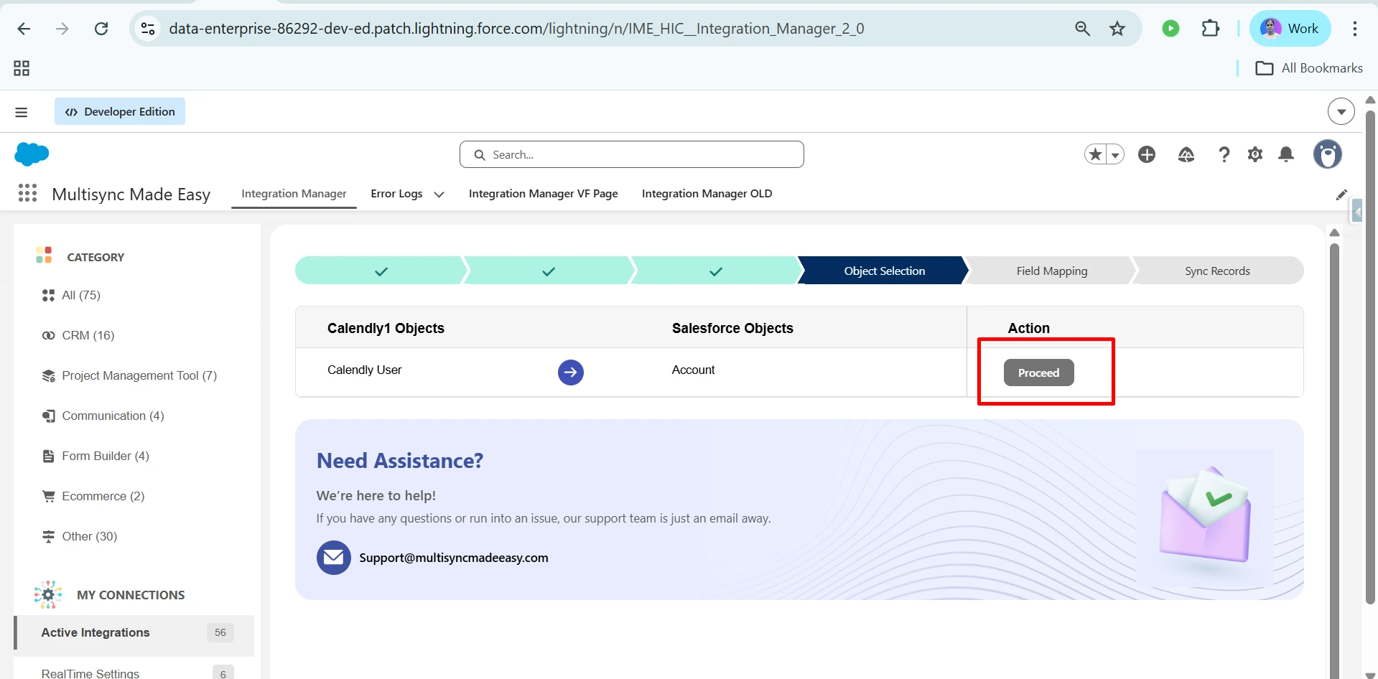Image resolution: width=1378 pixels, height=679 pixels.
Task: Open the Global Actions plus icon
Action: pos(1147,154)
